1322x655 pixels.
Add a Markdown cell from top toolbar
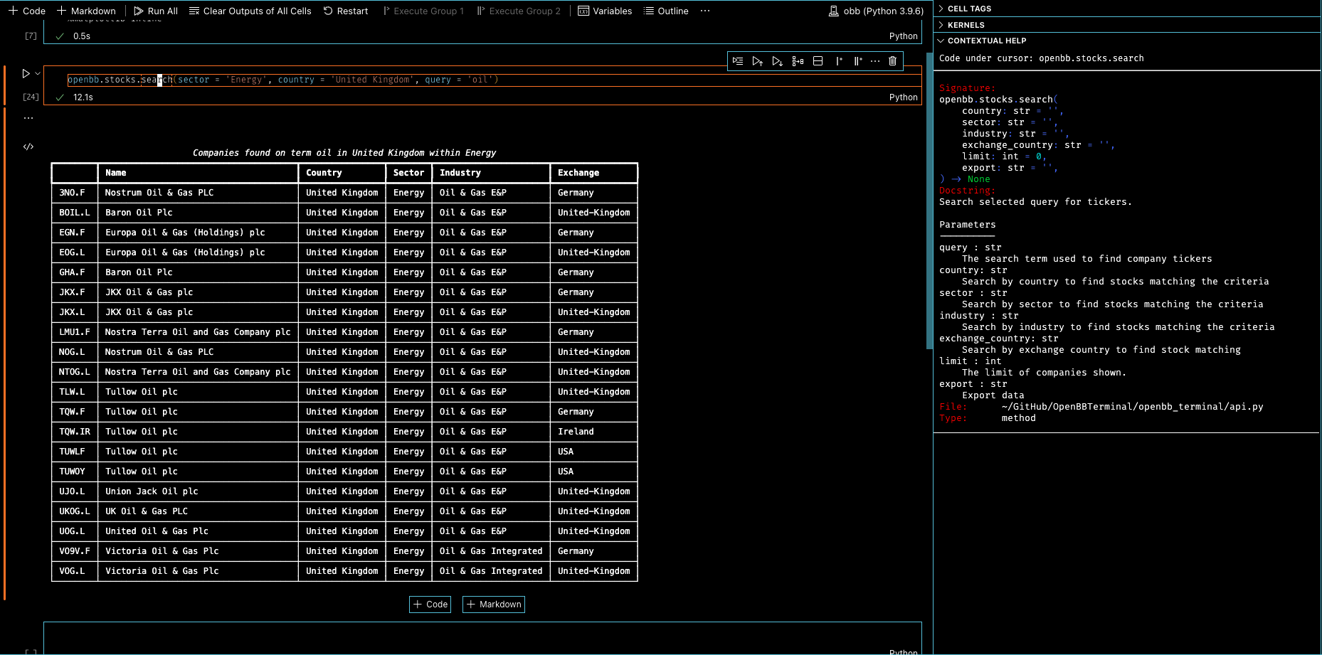coord(86,11)
